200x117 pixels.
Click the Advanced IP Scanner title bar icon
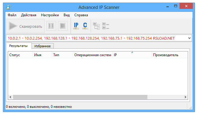8,7
